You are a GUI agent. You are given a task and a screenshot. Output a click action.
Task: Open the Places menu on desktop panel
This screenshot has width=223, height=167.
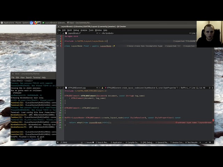click(18, 23)
